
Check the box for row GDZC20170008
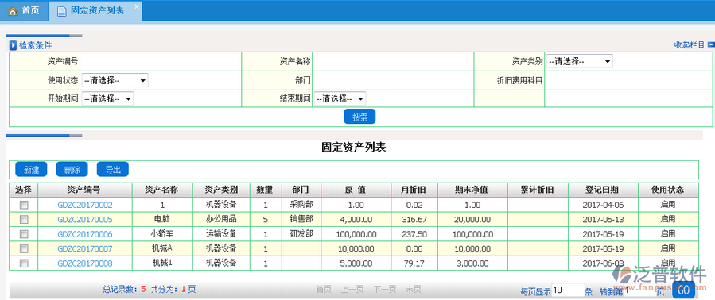point(24,263)
